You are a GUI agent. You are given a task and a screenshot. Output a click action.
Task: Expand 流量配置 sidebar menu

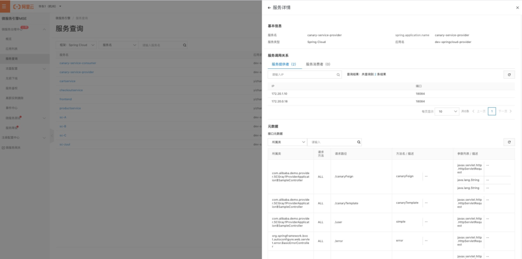coord(44,69)
